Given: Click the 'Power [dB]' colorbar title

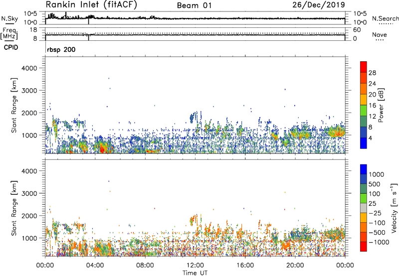Looking at the screenshot, I should click(381, 105).
